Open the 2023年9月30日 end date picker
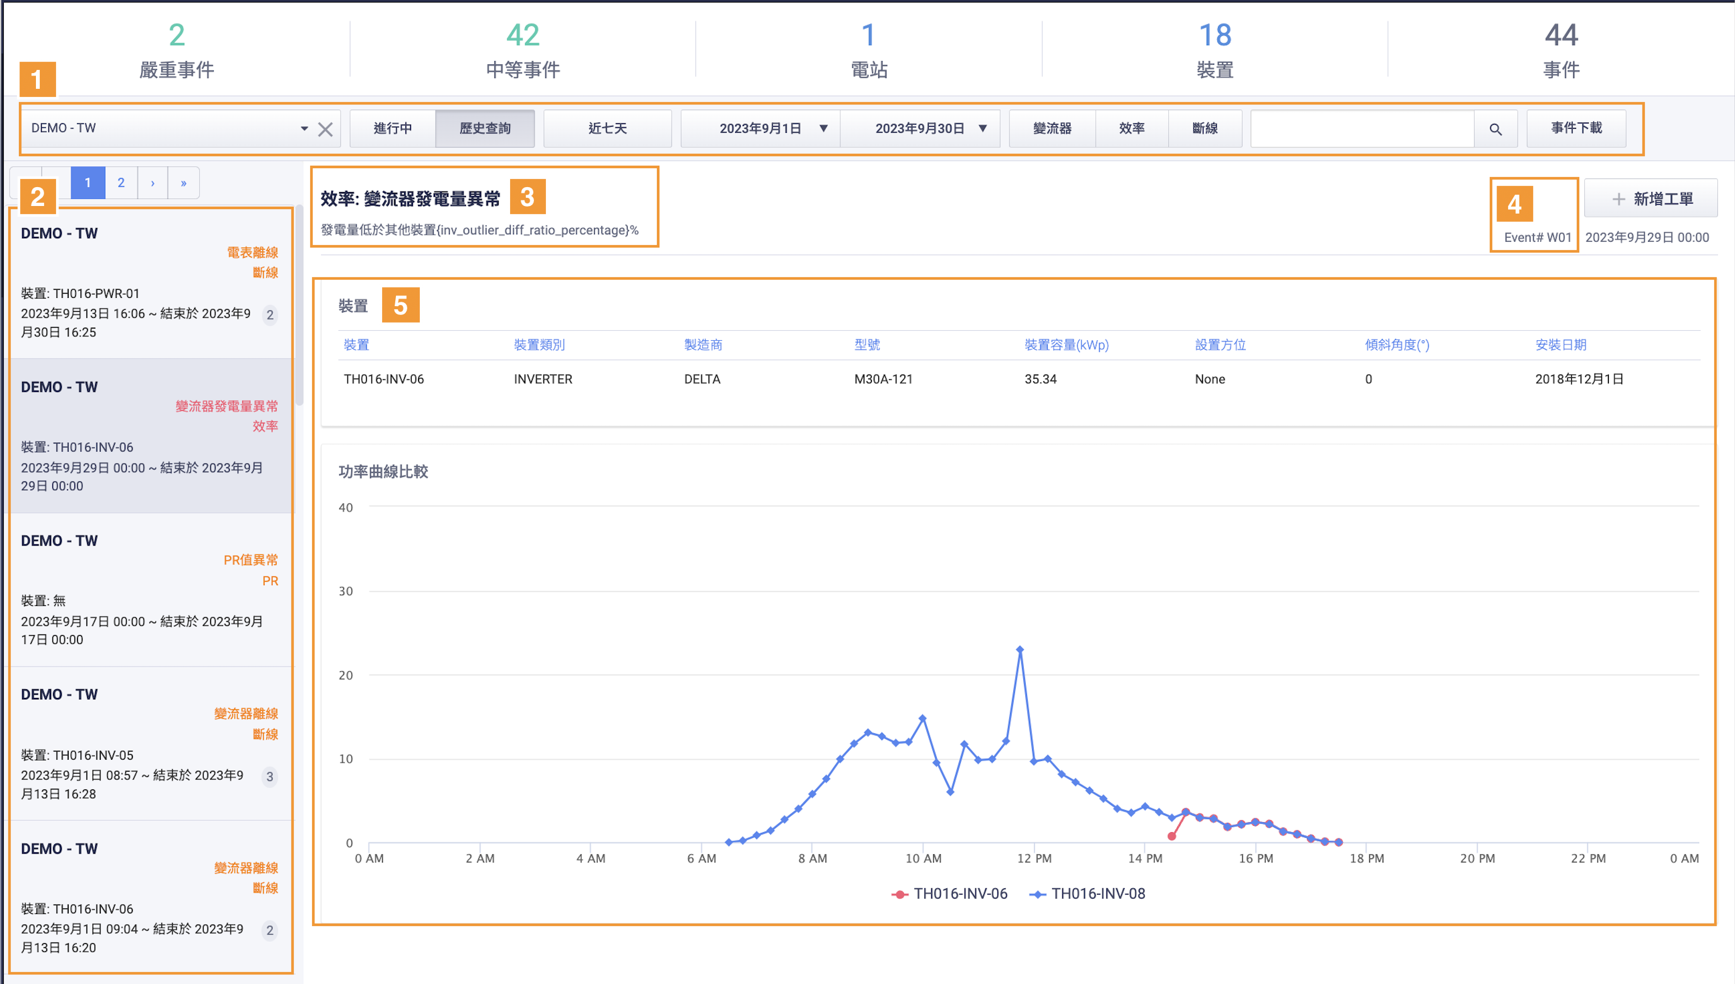The width and height of the screenshot is (1735, 984). [x=920, y=129]
